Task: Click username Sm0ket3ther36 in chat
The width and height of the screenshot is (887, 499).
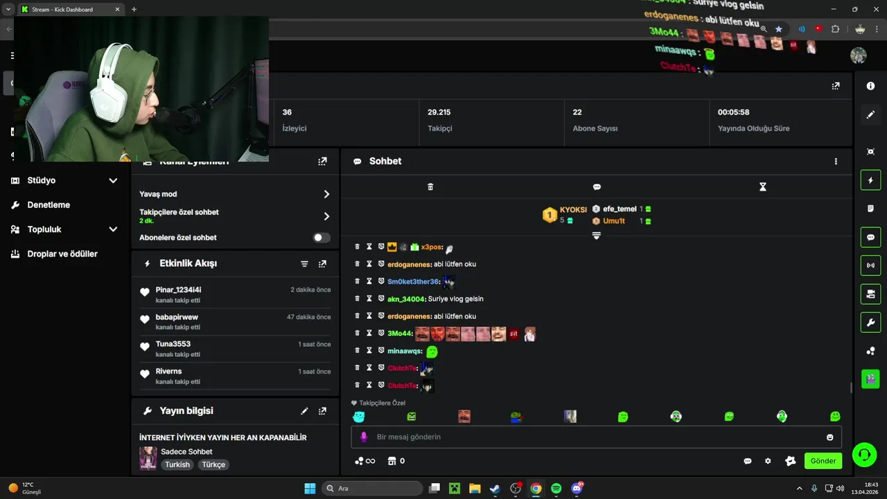Action: 414,282
